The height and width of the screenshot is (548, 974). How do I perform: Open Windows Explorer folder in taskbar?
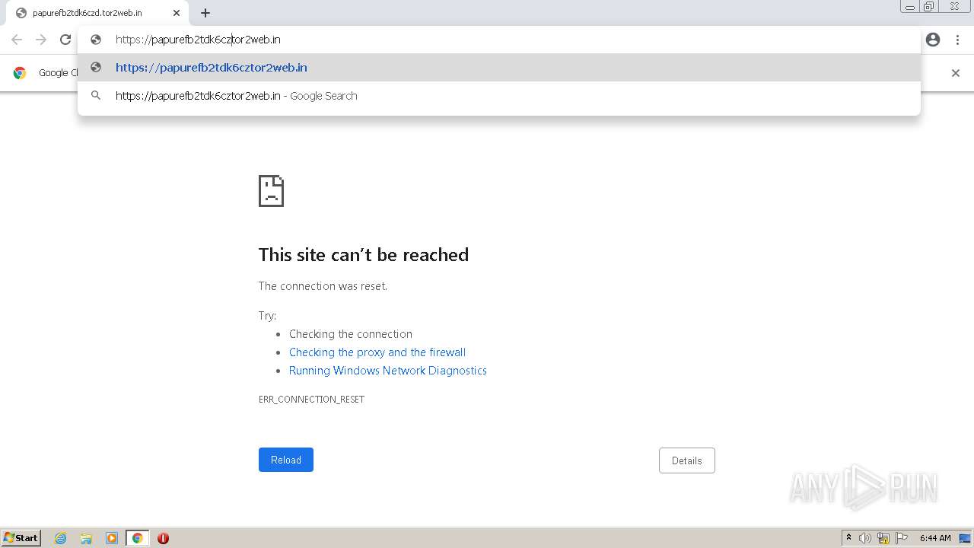pos(86,538)
